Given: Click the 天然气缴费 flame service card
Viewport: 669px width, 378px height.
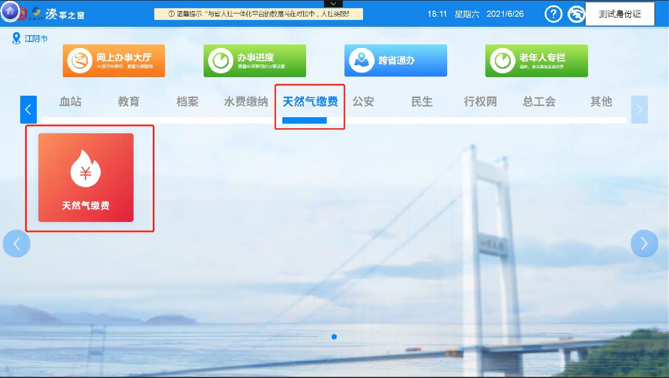Looking at the screenshot, I should pos(86,178).
